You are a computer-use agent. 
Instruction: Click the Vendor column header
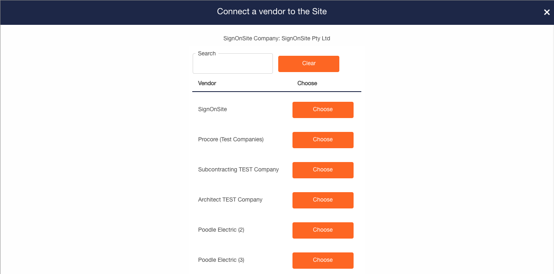pyautogui.click(x=207, y=83)
